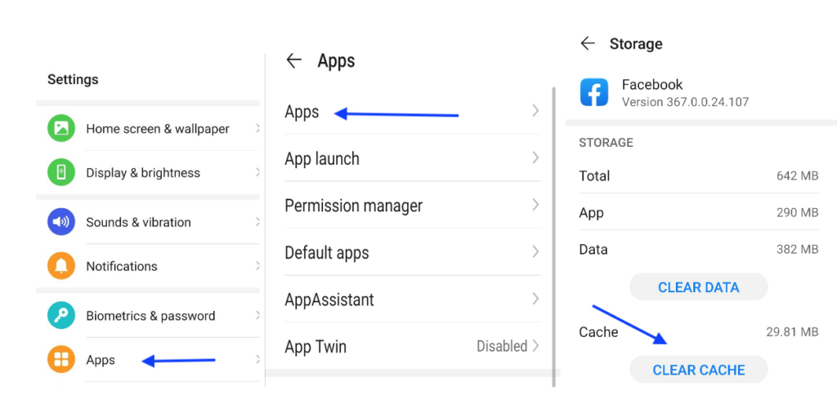The height and width of the screenshot is (395, 837).
Task: Select the Cache 29.81 MB row
Action: 699,332
